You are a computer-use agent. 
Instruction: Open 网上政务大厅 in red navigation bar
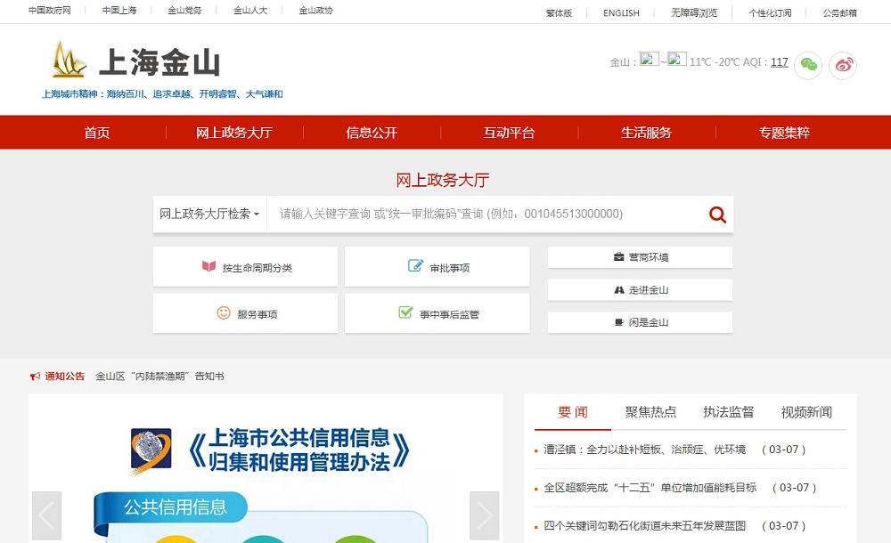coord(234,133)
